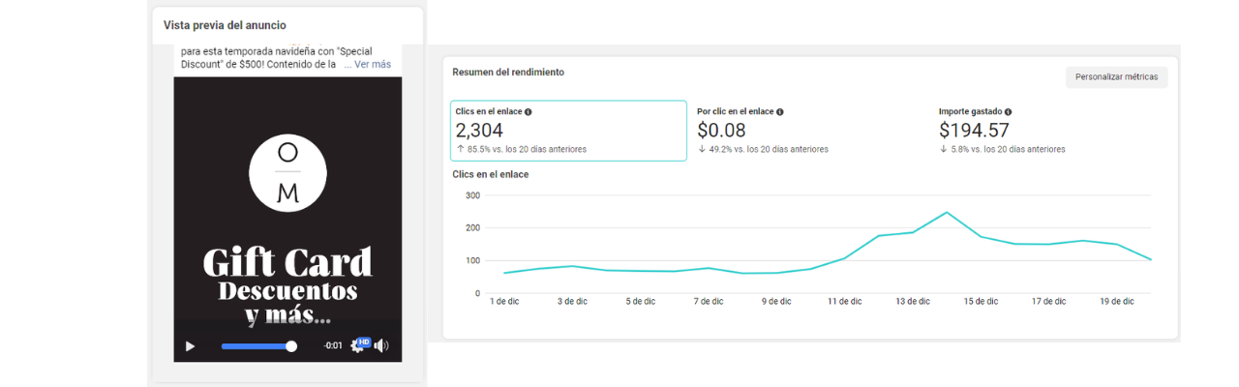Click the Gift Card video thumbnail
This screenshot has height=387, width=1239.
(x=287, y=220)
